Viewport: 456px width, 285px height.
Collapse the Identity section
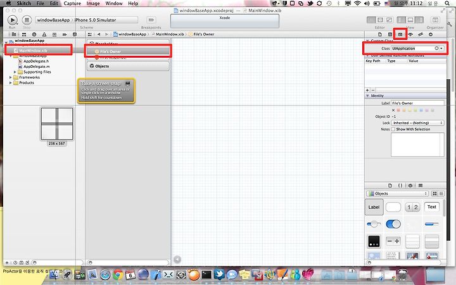point(367,96)
